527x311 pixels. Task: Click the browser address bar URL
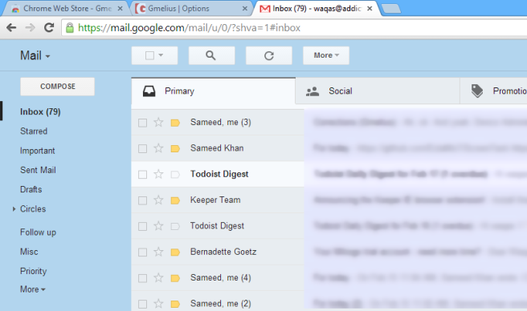click(190, 28)
